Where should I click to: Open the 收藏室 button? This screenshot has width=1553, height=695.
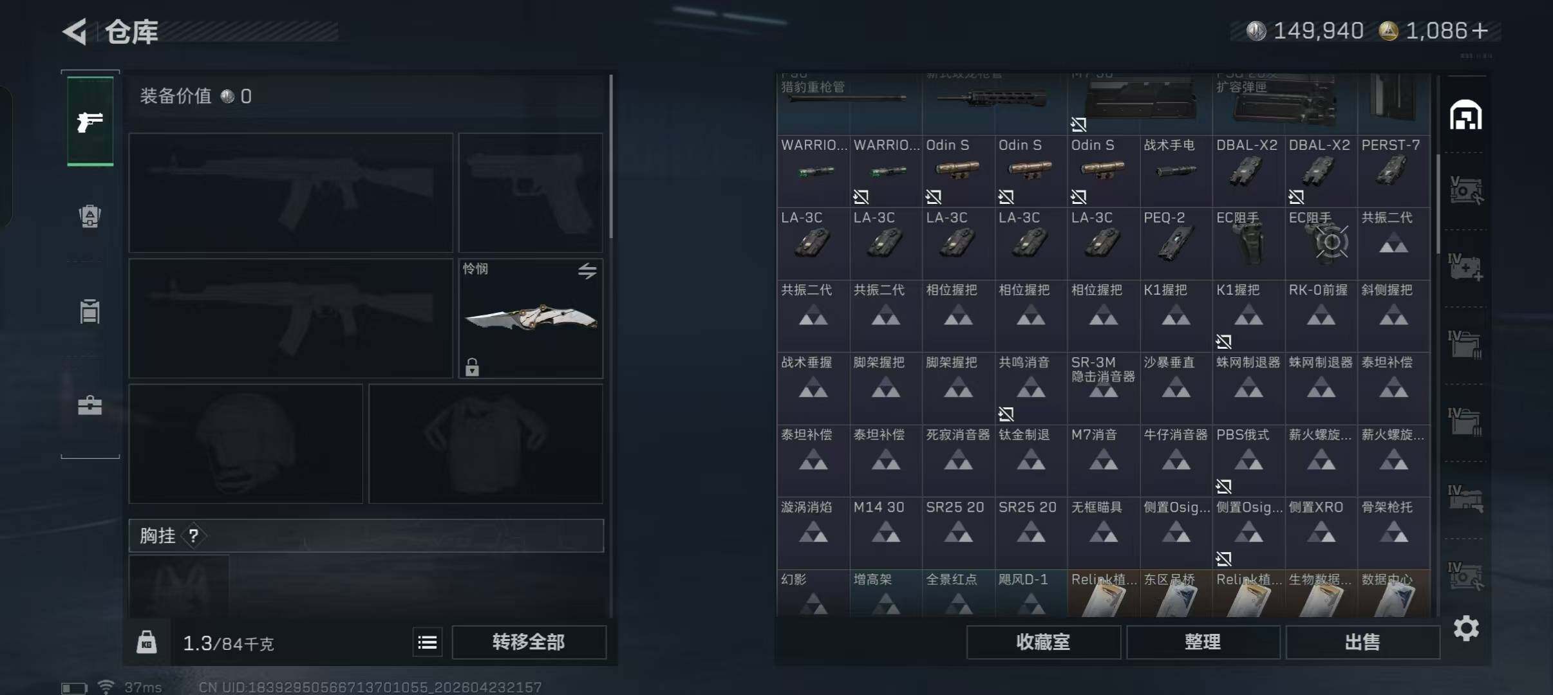point(1043,642)
